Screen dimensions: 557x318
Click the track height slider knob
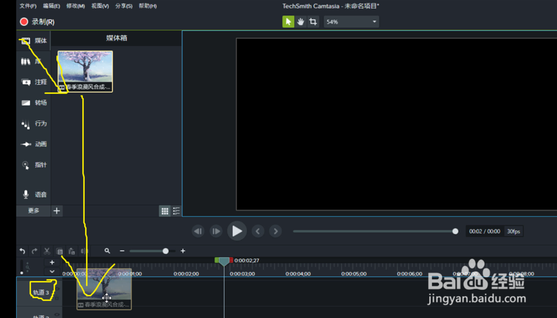click(x=22, y=273)
